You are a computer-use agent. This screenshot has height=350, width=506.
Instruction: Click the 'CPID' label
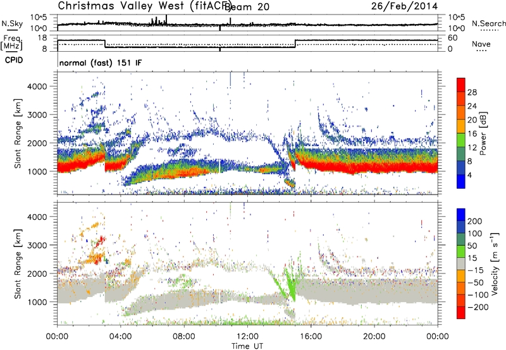pyautogui.click(x=14, y=60)
